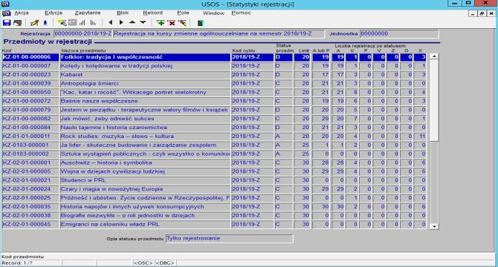498x267 pixels.
Task: Click the 'Kabaret' subject name
Action: pos(145,75)
